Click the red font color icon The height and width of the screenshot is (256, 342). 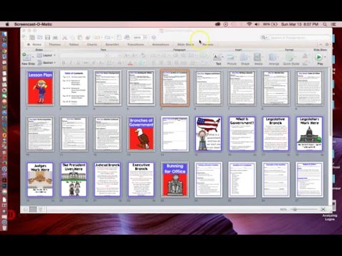coord(130,63)
